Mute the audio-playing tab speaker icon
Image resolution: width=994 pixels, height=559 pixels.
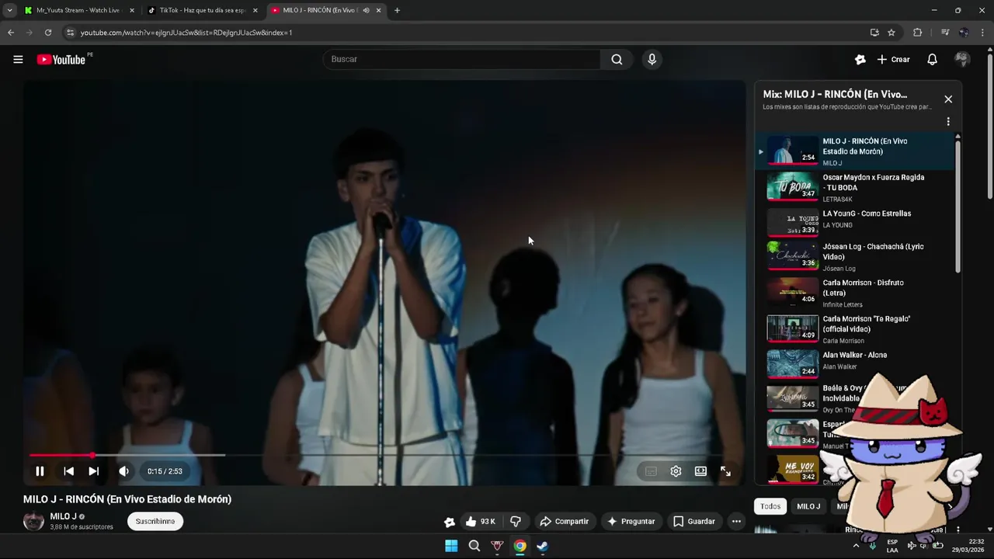(x=366, y=10)
